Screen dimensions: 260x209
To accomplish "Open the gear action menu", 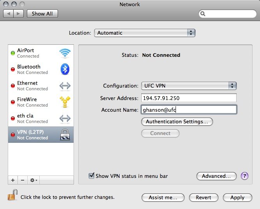I will coord(33,180).
